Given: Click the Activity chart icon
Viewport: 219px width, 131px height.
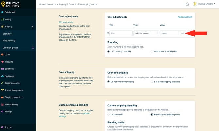Looking at the screenshot, I should (x=2, y=19).
